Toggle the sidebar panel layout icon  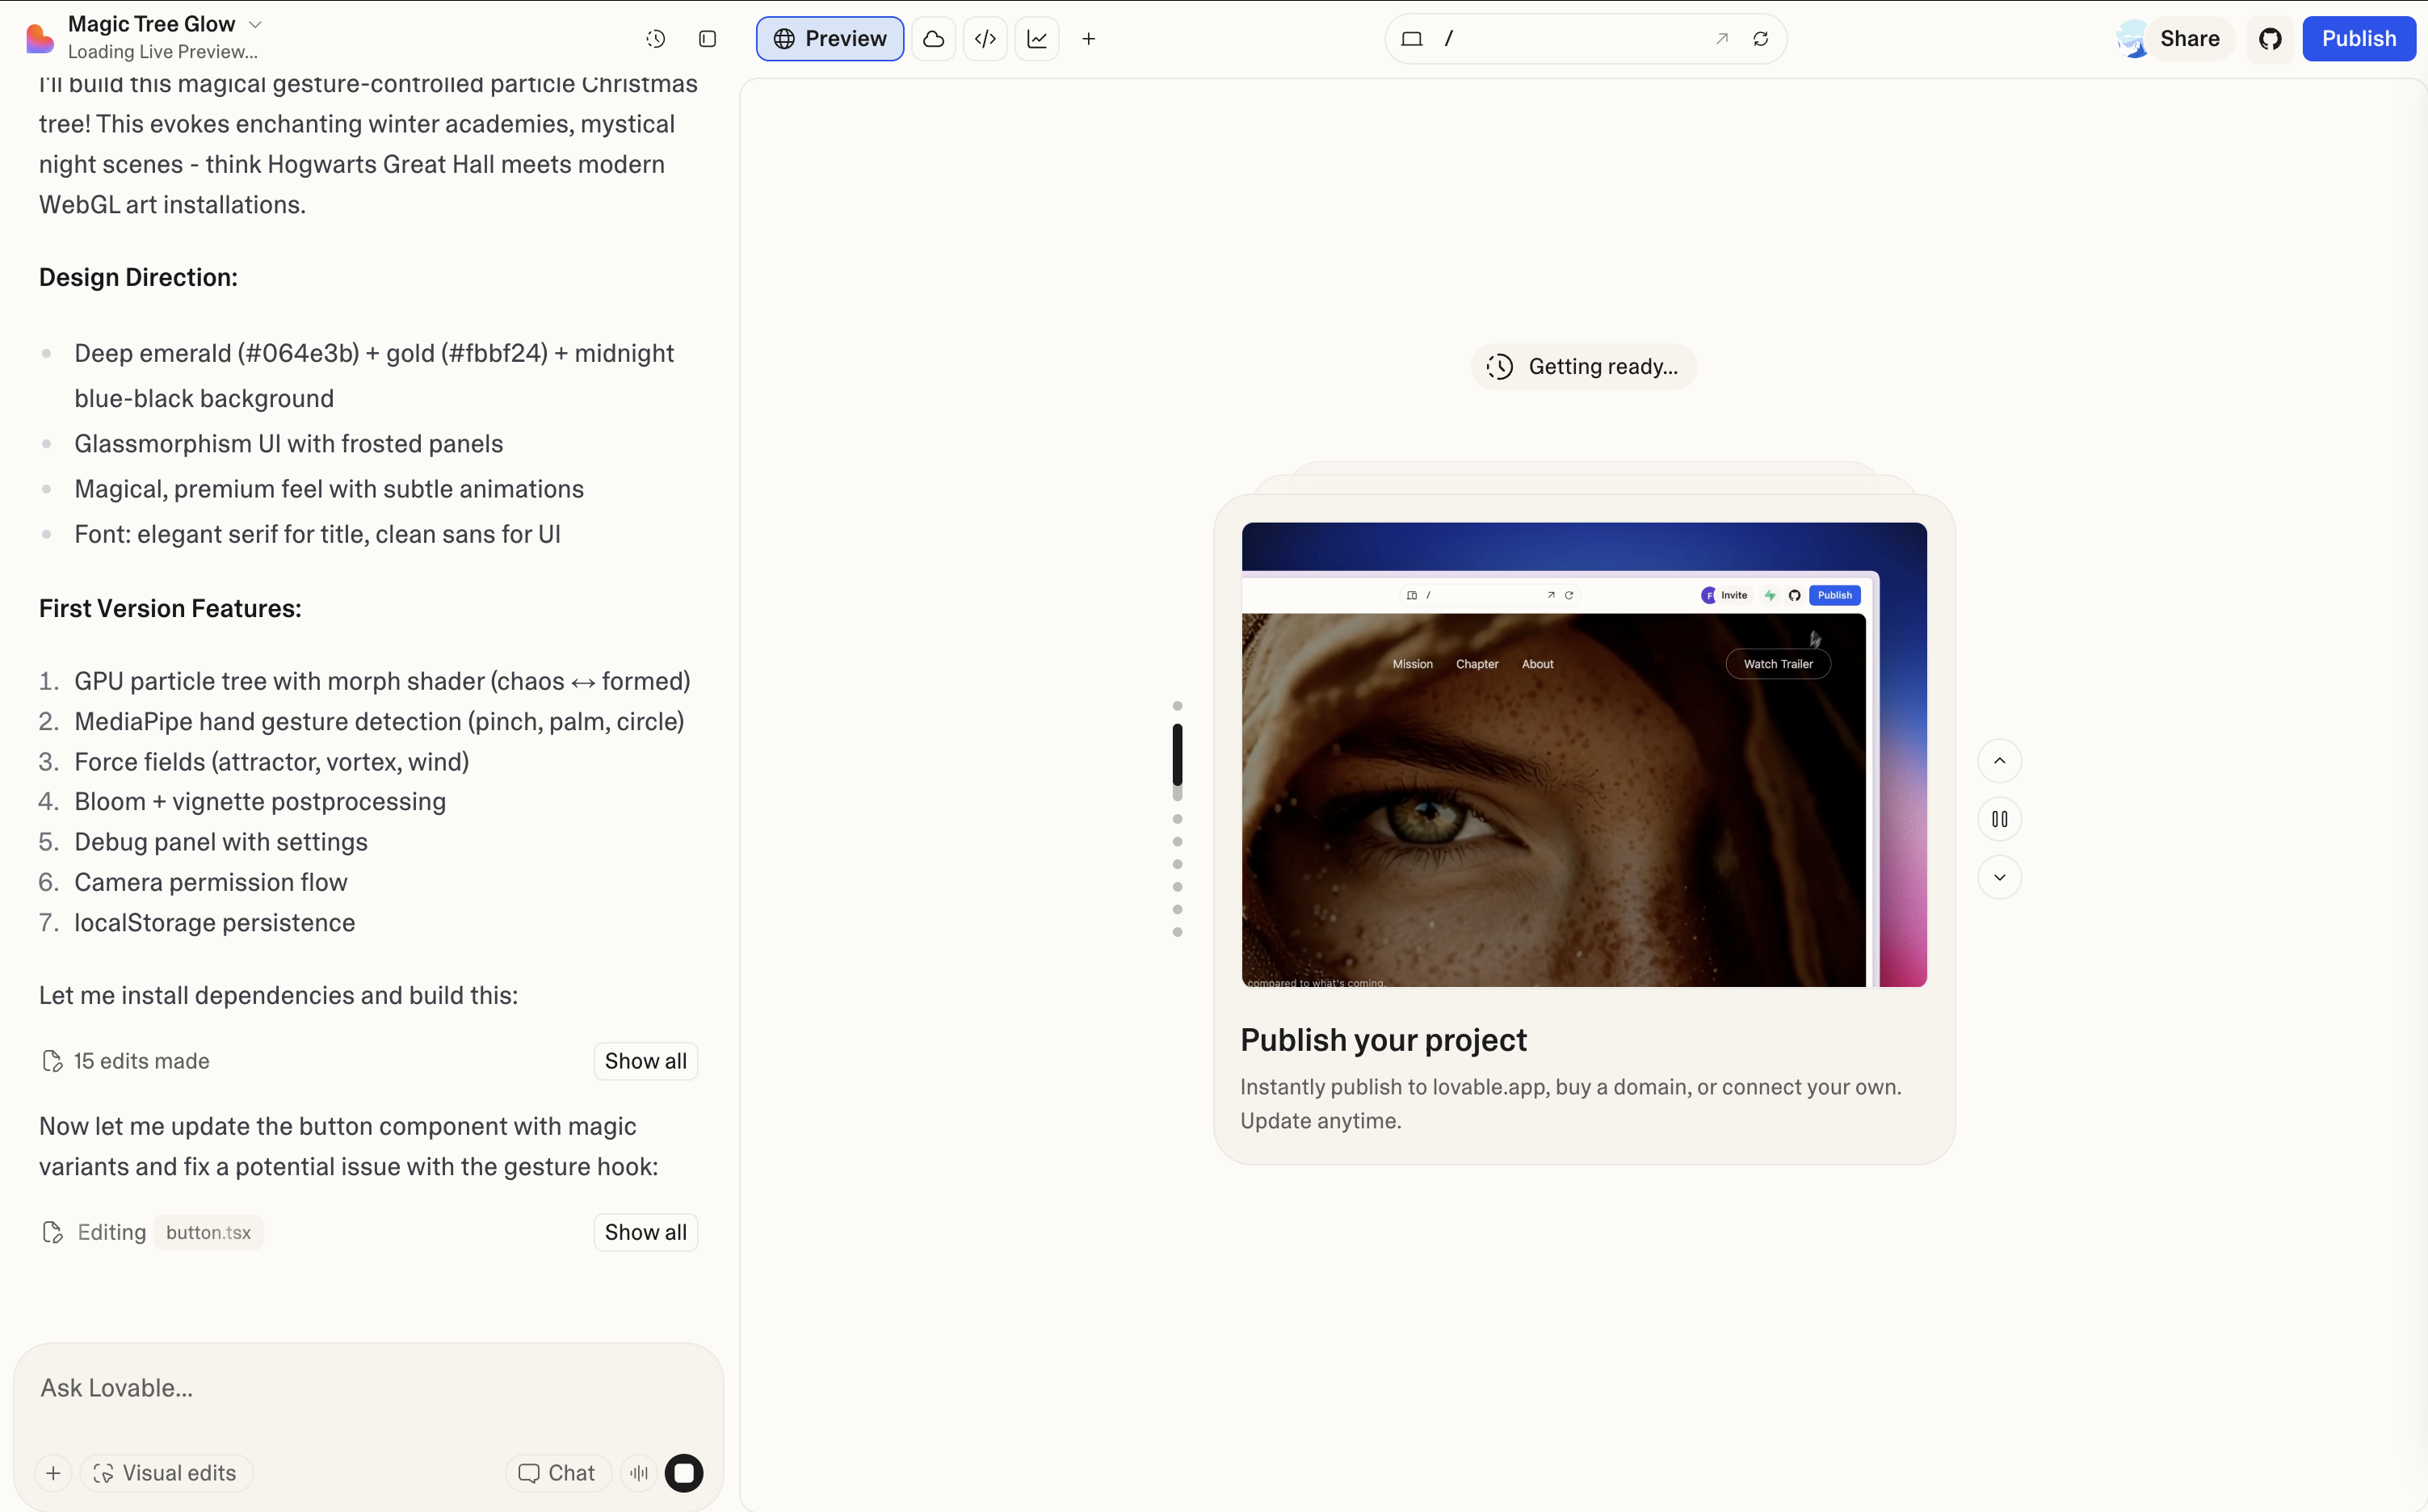point(707,39)
